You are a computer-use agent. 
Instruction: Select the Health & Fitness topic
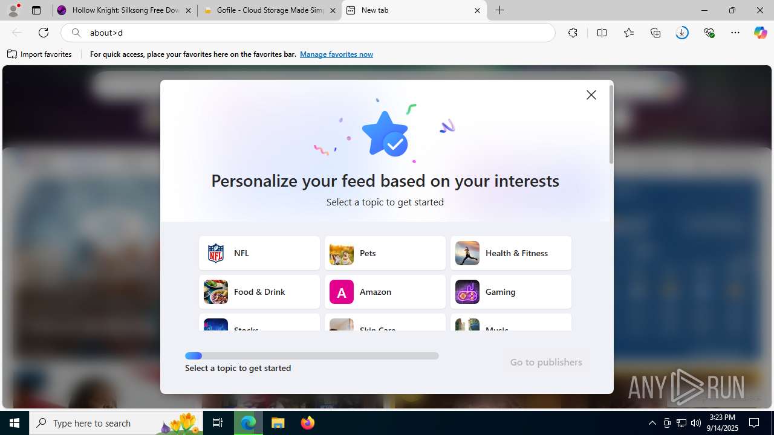click(511, 253)
